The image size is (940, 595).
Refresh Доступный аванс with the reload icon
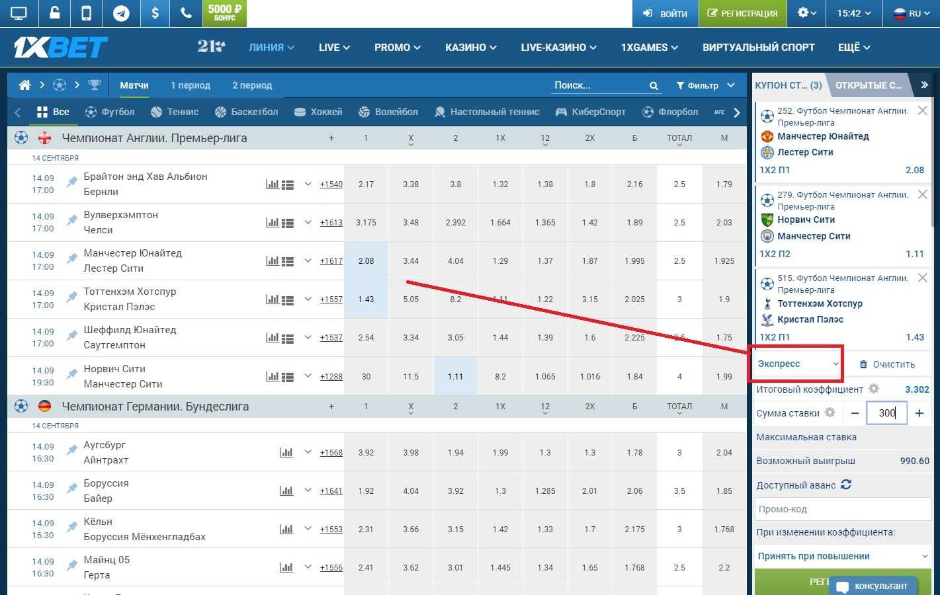coord(846,485)
